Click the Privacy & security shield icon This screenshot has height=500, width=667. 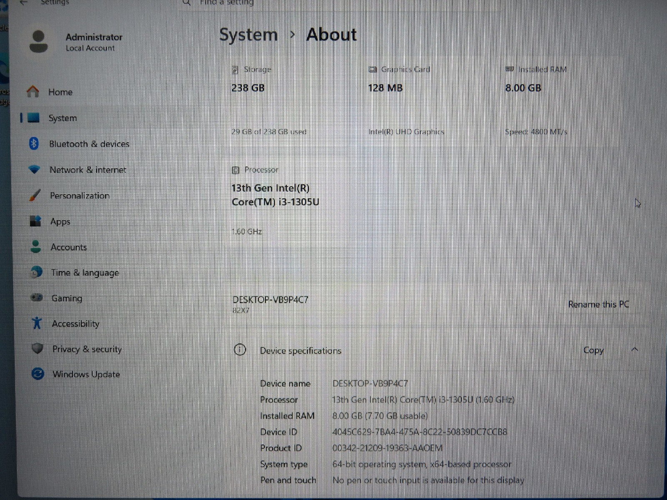click(38, 349)
